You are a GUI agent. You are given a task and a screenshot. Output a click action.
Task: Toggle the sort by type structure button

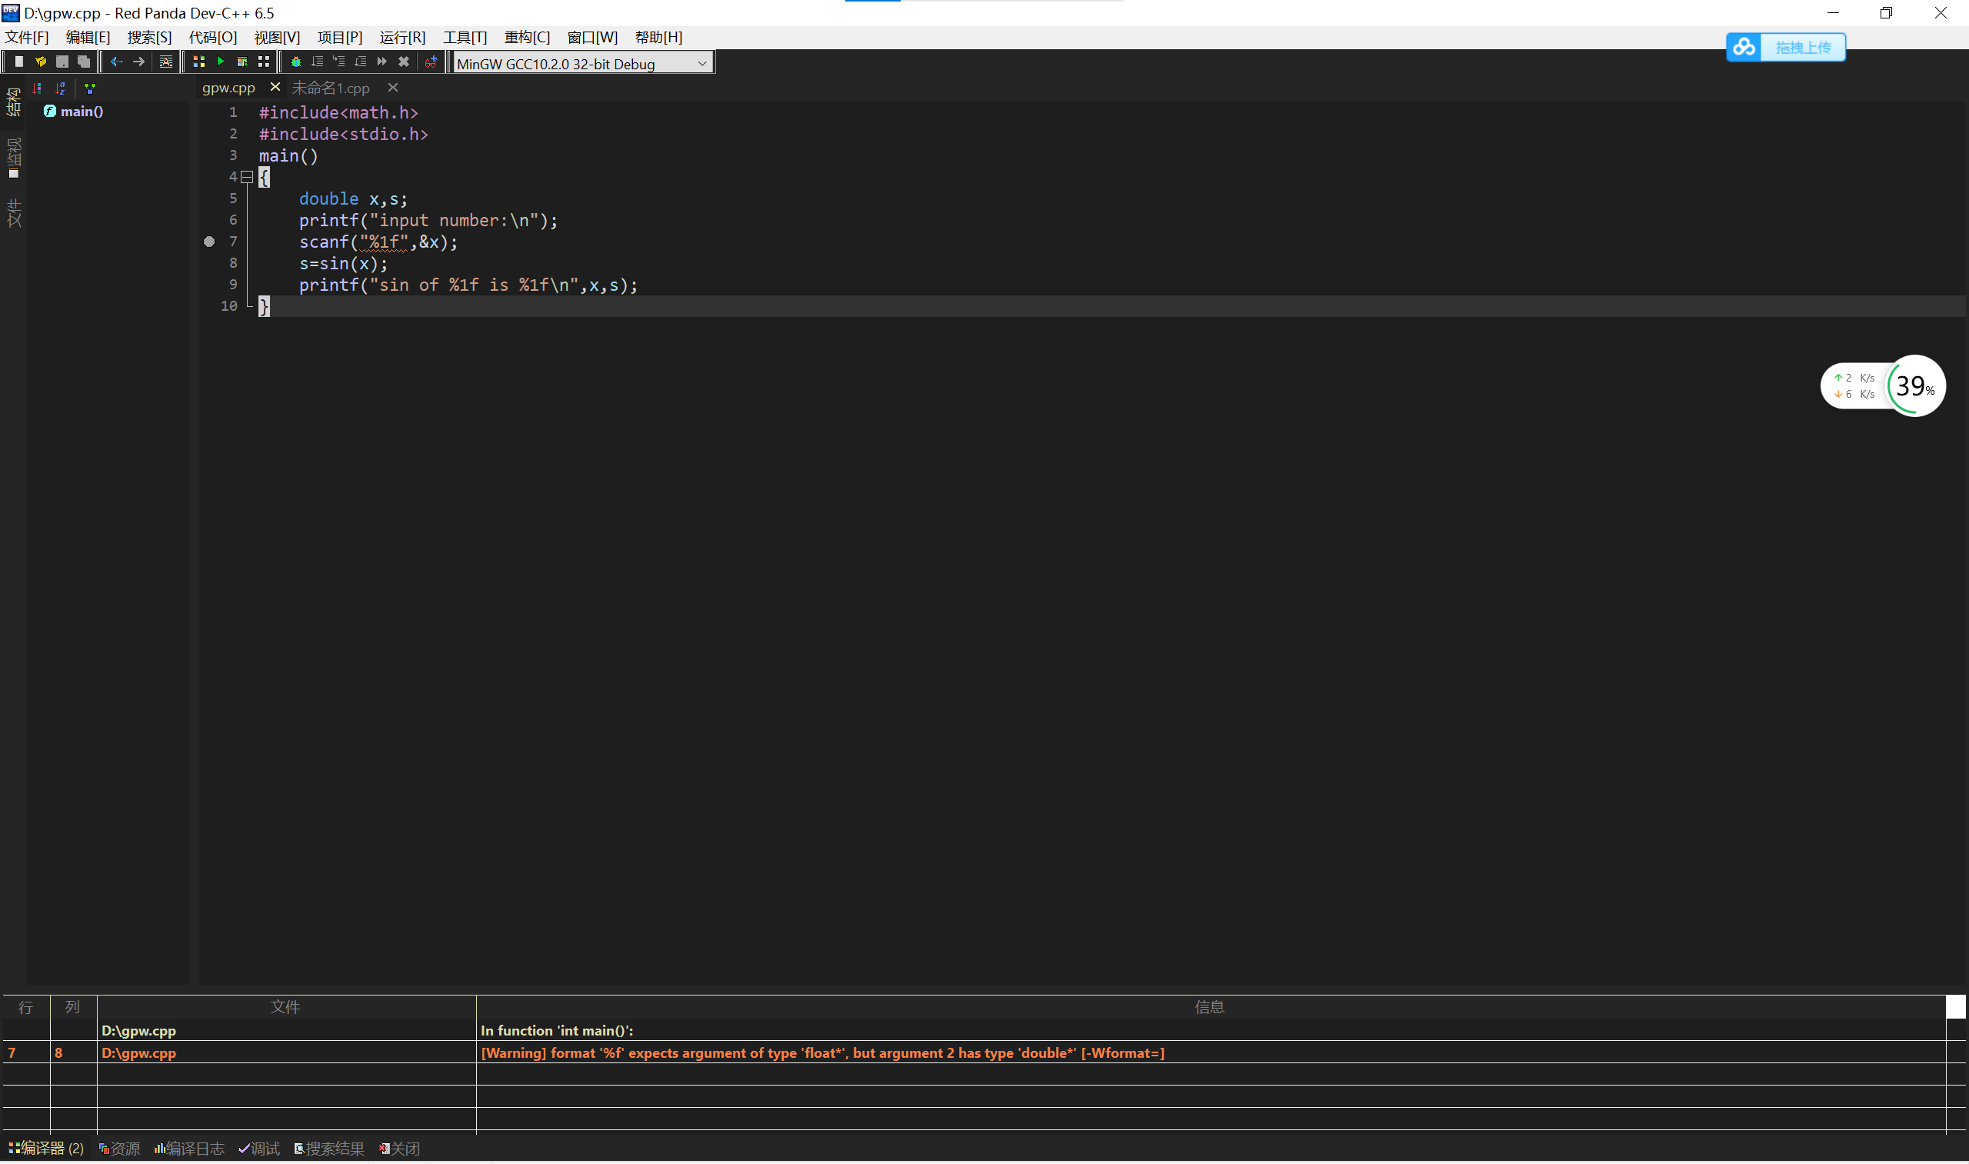click(37, 88)
